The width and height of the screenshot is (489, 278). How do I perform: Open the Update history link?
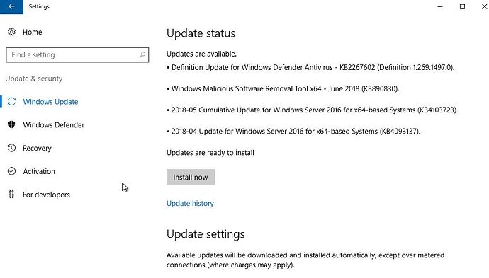click(190, 203)
